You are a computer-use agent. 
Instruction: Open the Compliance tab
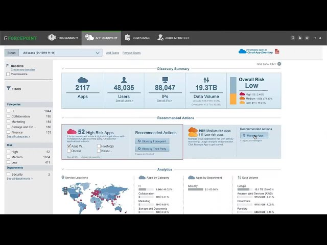137,38
